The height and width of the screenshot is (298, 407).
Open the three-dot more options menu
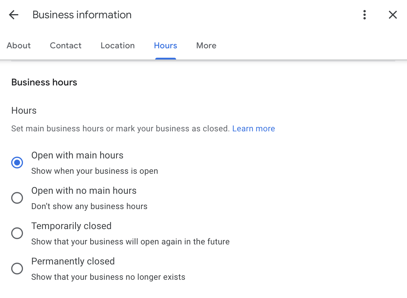pyautogui.click(x=365, y=15)
